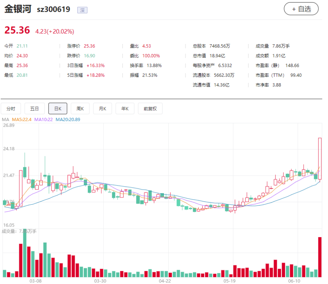Viewport: 328px width, 284px height.
Task: Click the 成交量 value 7.86万手 in the stats table
Action: coord(281,46)
